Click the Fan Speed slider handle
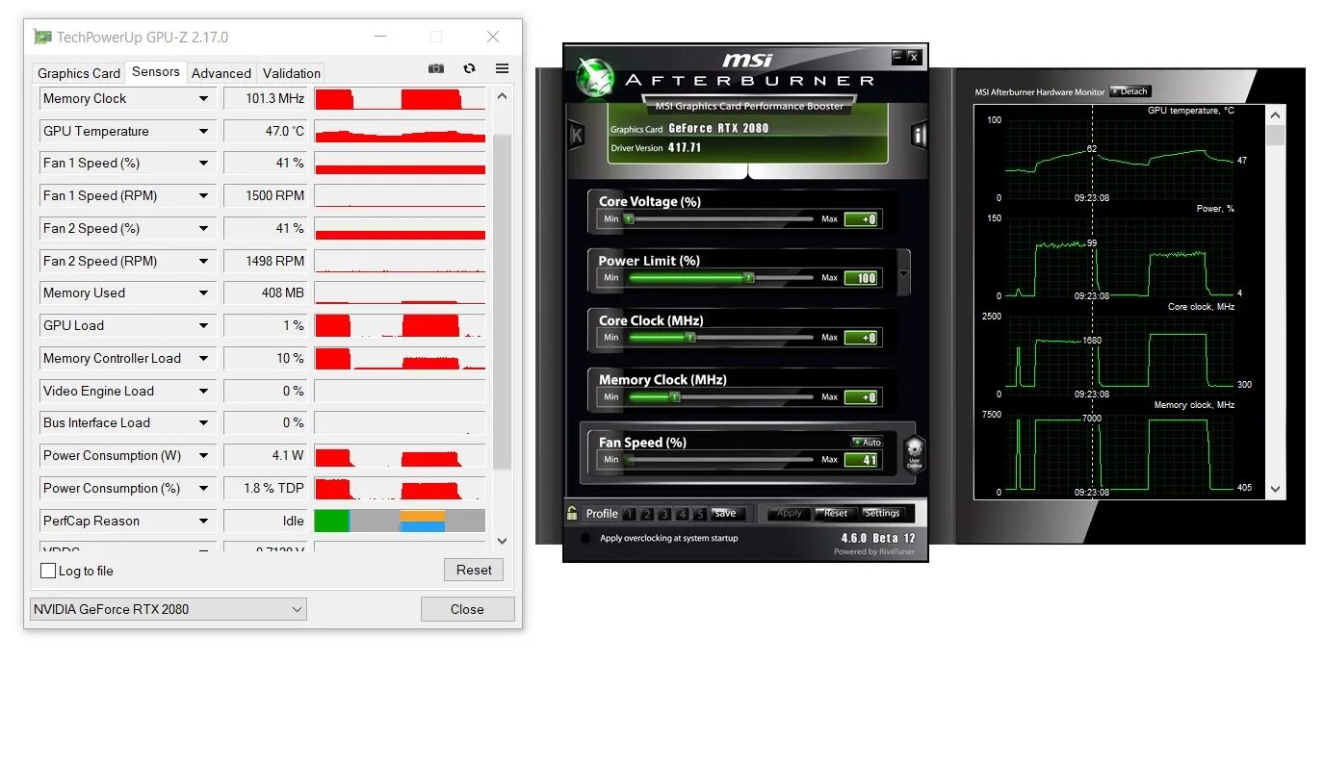Viewport: 1324px width, 764px height. coord(631,460)
